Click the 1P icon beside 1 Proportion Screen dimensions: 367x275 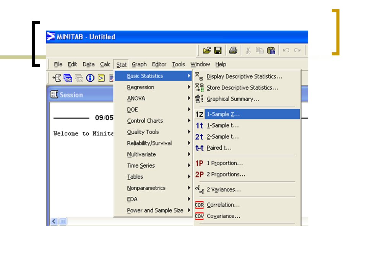coord(200,163)
